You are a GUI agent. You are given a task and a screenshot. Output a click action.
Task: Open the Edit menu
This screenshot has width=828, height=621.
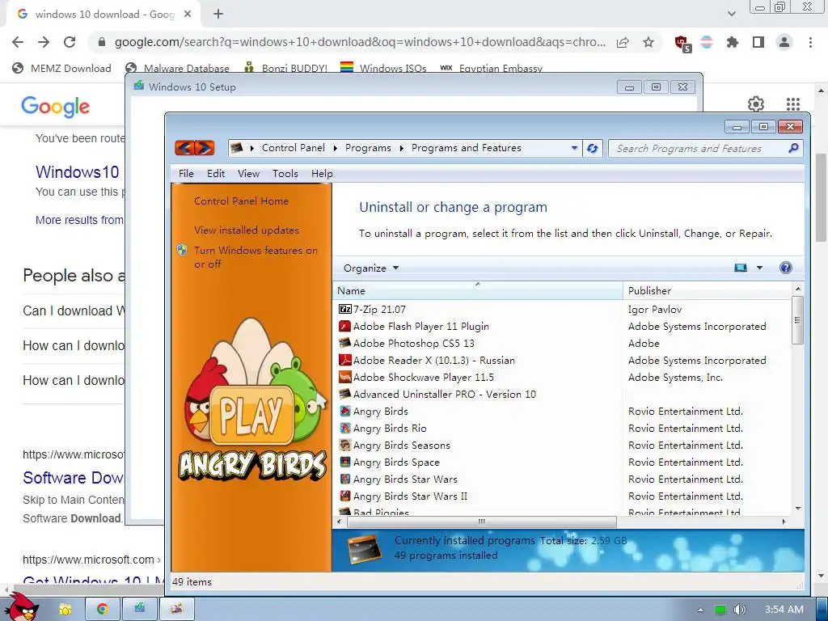pos(215,174)
